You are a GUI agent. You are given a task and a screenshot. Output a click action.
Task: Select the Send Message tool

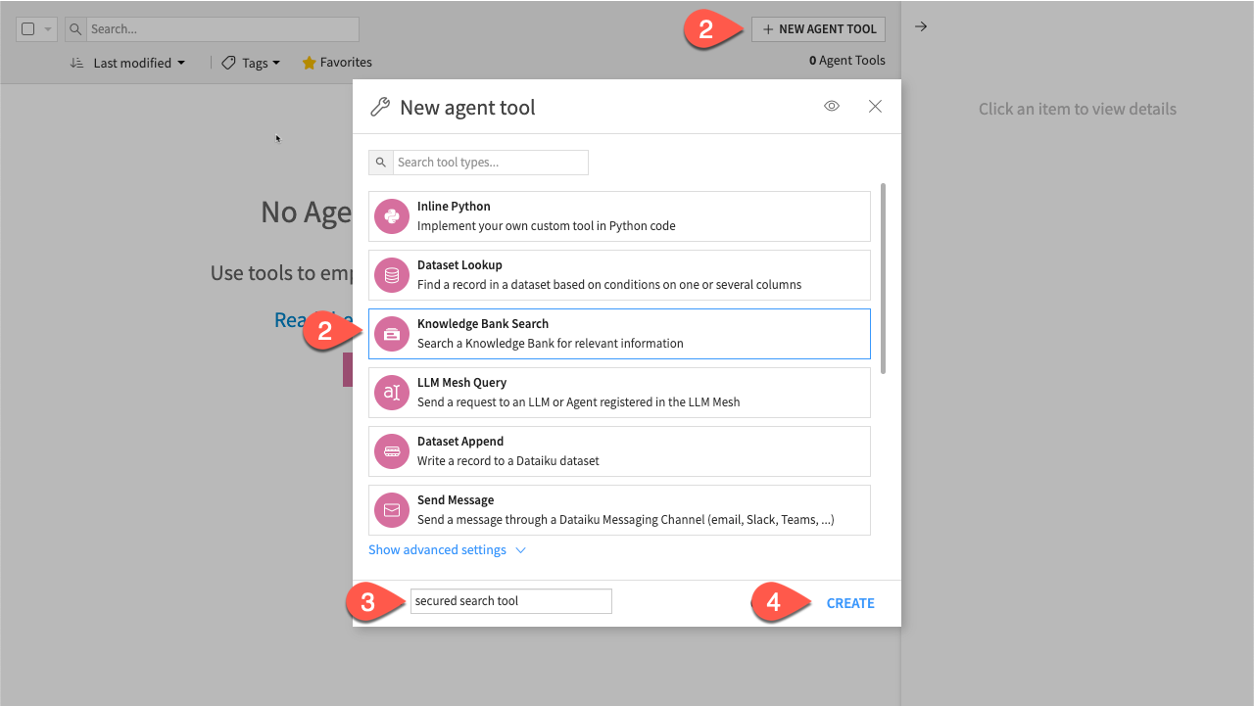click(x=619, y=509)
